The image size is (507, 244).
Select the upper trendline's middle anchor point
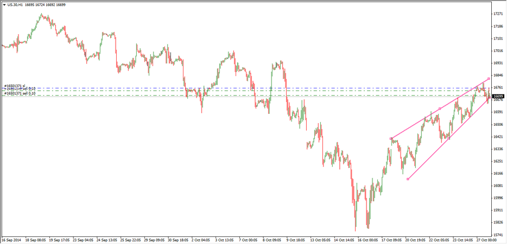click(439, 109)
